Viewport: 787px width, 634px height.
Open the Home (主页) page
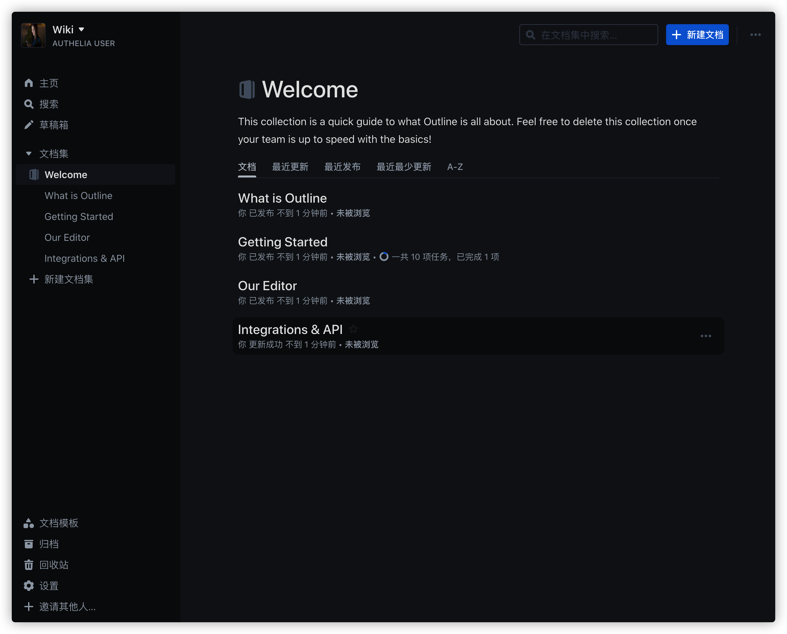48,83
